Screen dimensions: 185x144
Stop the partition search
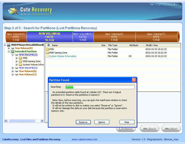coord(127,122)
